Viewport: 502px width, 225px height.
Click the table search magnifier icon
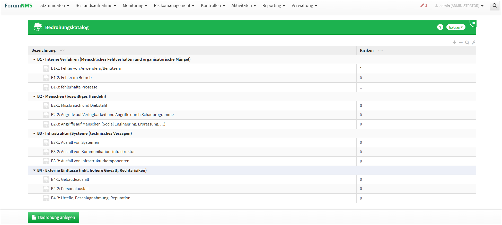point(467,42)
